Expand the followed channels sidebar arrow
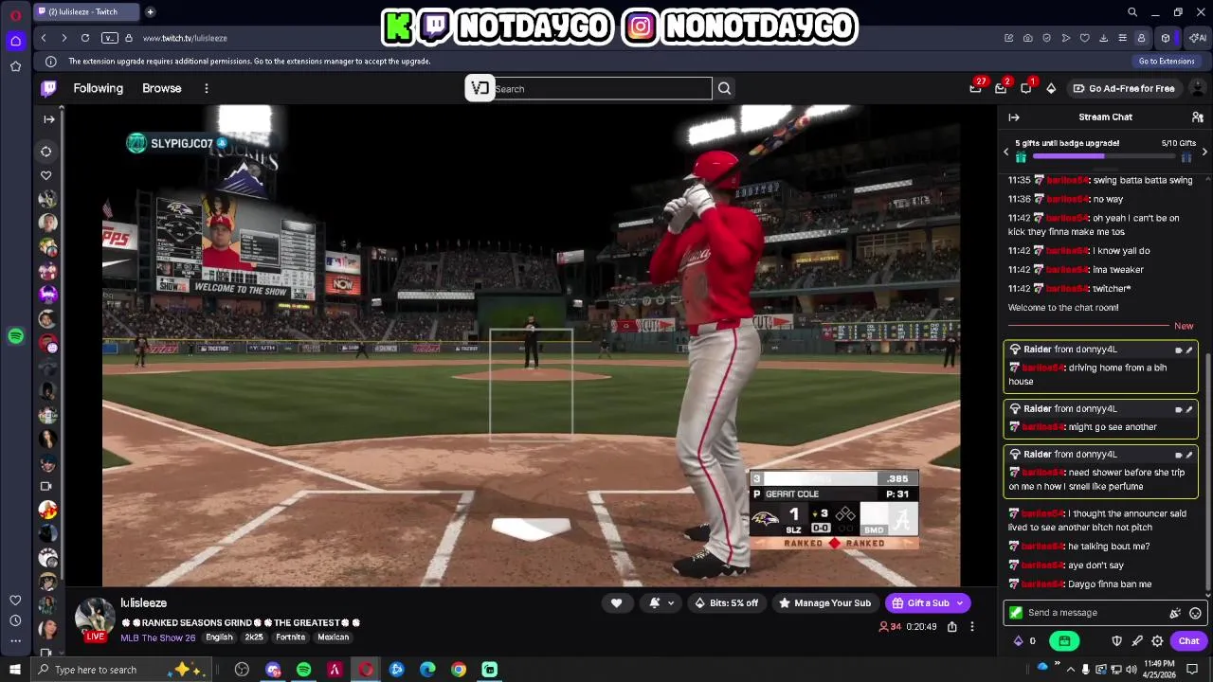Screen dimensions: 1213x682 pyautogui.click(x=49, y=119)
